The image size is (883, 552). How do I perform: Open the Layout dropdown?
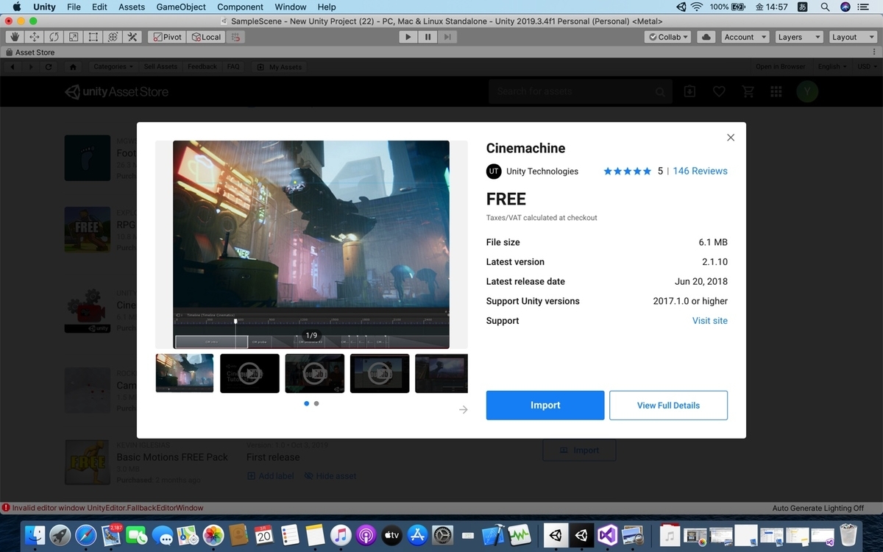point(851,37)
